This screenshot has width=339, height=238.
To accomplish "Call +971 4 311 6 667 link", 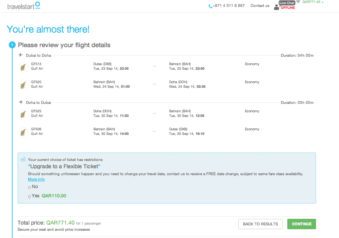I will pos(229,6).
